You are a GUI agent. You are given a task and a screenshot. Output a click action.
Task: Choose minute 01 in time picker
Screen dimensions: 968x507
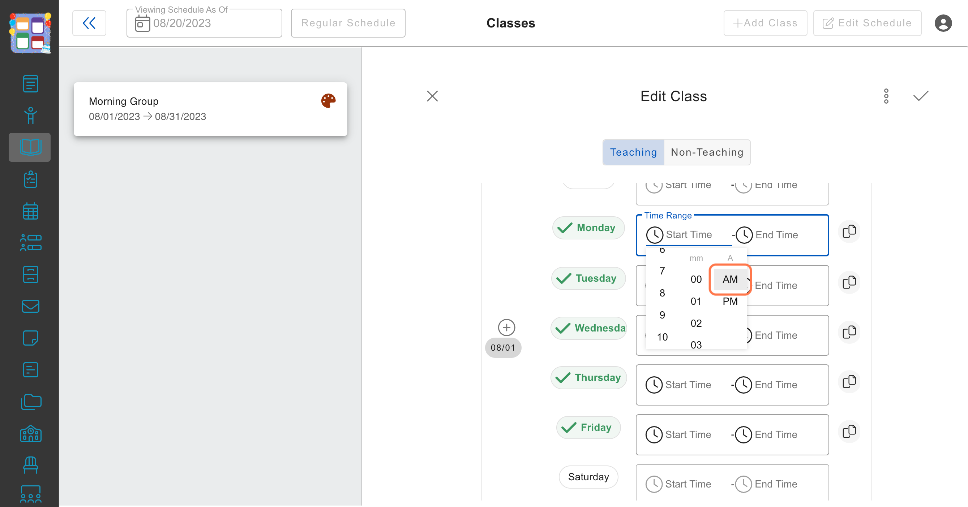tap(695, 302)
